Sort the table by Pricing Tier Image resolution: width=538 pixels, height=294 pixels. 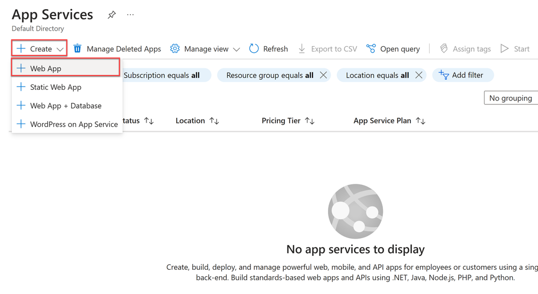310,120
